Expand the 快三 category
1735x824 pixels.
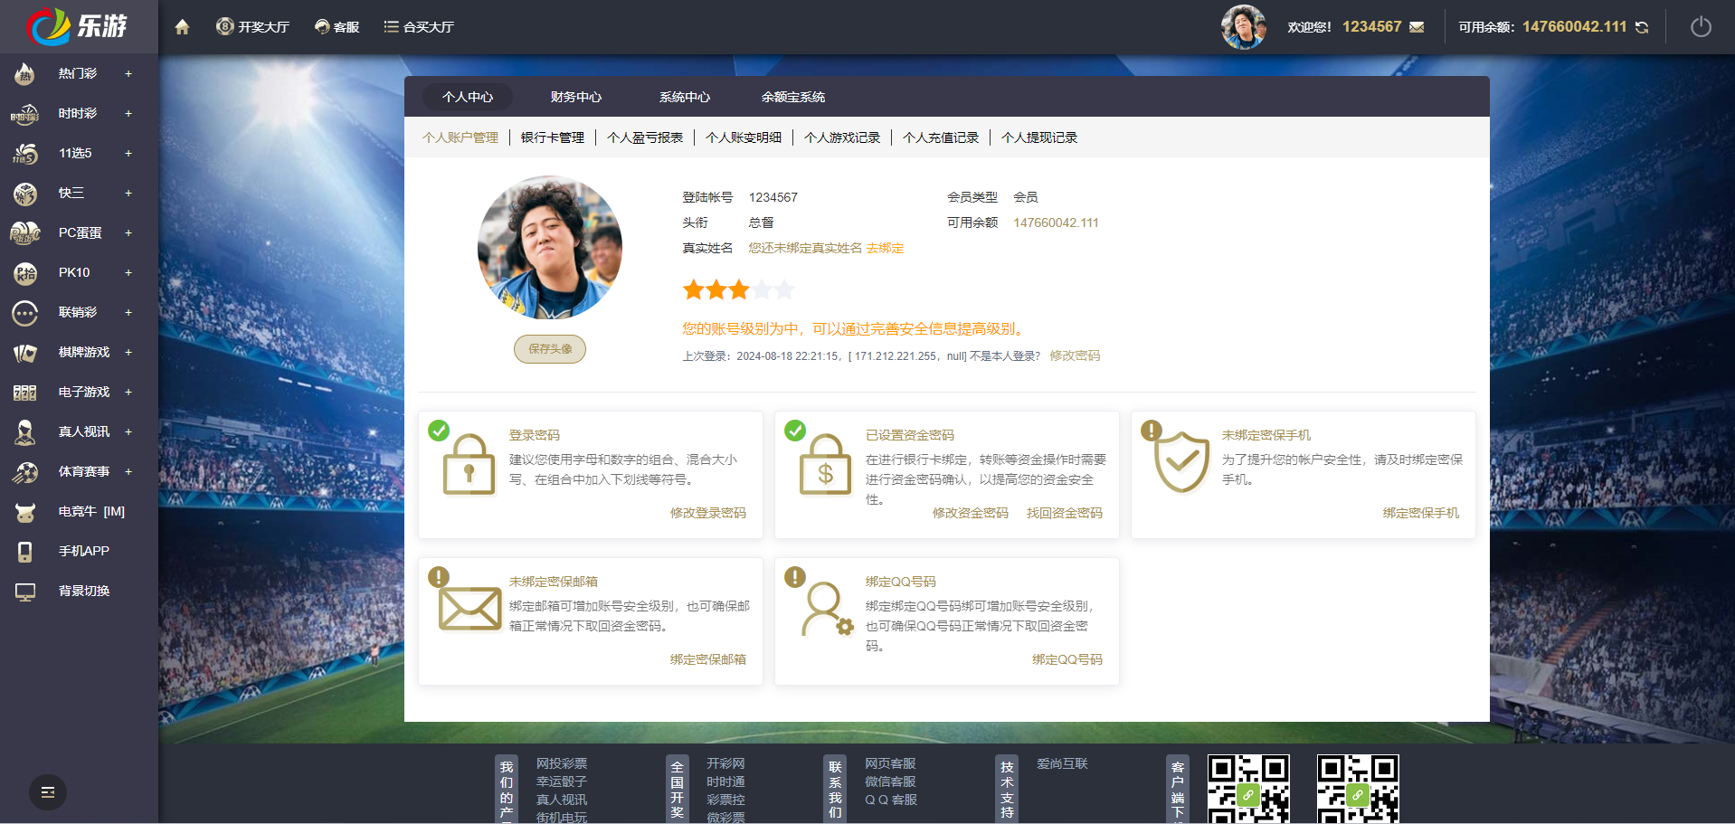pos(128,193)
